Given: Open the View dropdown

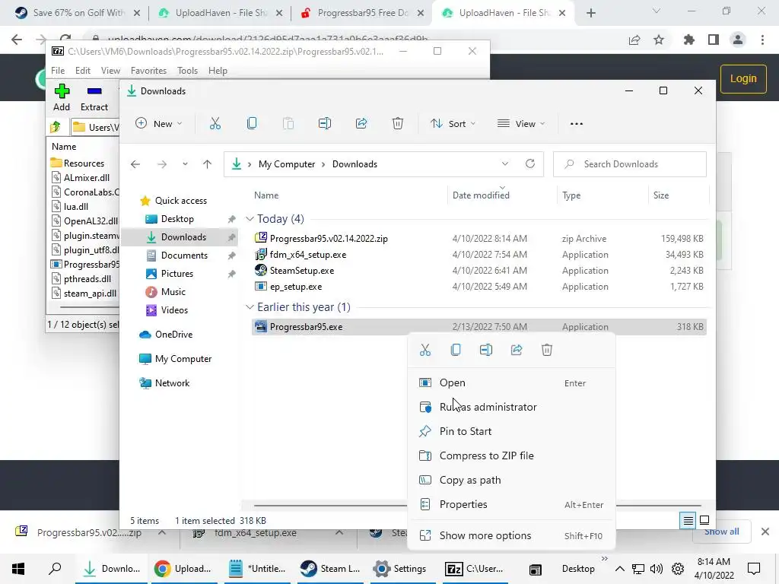Looking at the screenshot, I should point(521,124).
